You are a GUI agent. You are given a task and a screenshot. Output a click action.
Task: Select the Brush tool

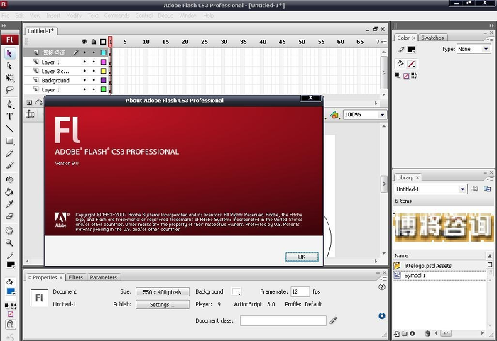pyautogui.click(x=10, y=165)
